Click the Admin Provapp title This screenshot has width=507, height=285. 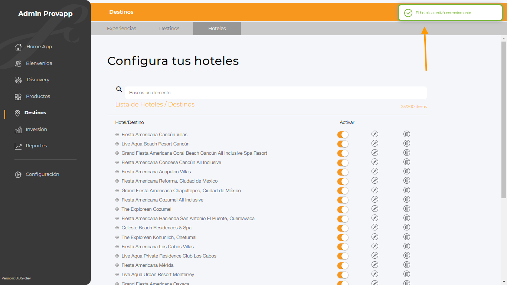coord(45,14)
